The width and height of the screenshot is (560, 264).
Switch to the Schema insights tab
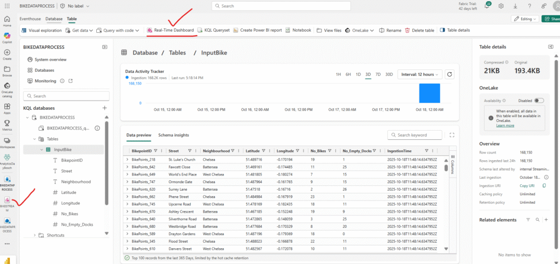[x=173, y=134]
